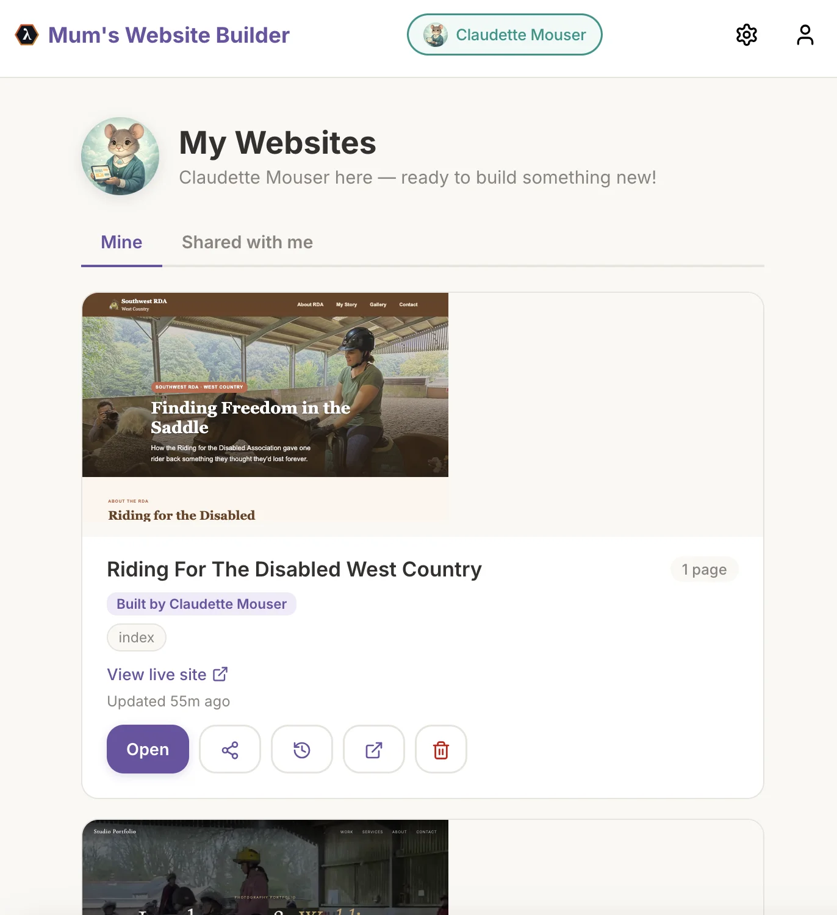837x915 pixels.
Task: Click the index page tag
Action: click(x=136, y=637)
